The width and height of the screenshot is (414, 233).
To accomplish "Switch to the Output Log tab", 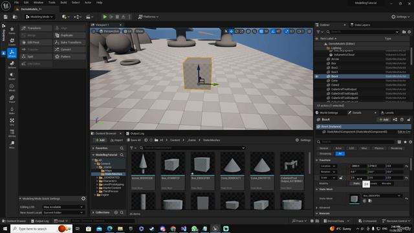I will (135, 133).
